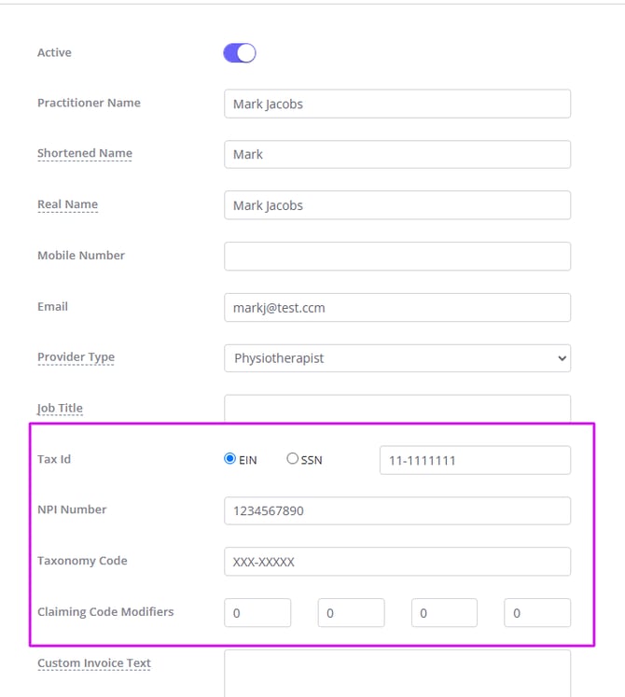Focus the Job Title field

click(396, 408)
